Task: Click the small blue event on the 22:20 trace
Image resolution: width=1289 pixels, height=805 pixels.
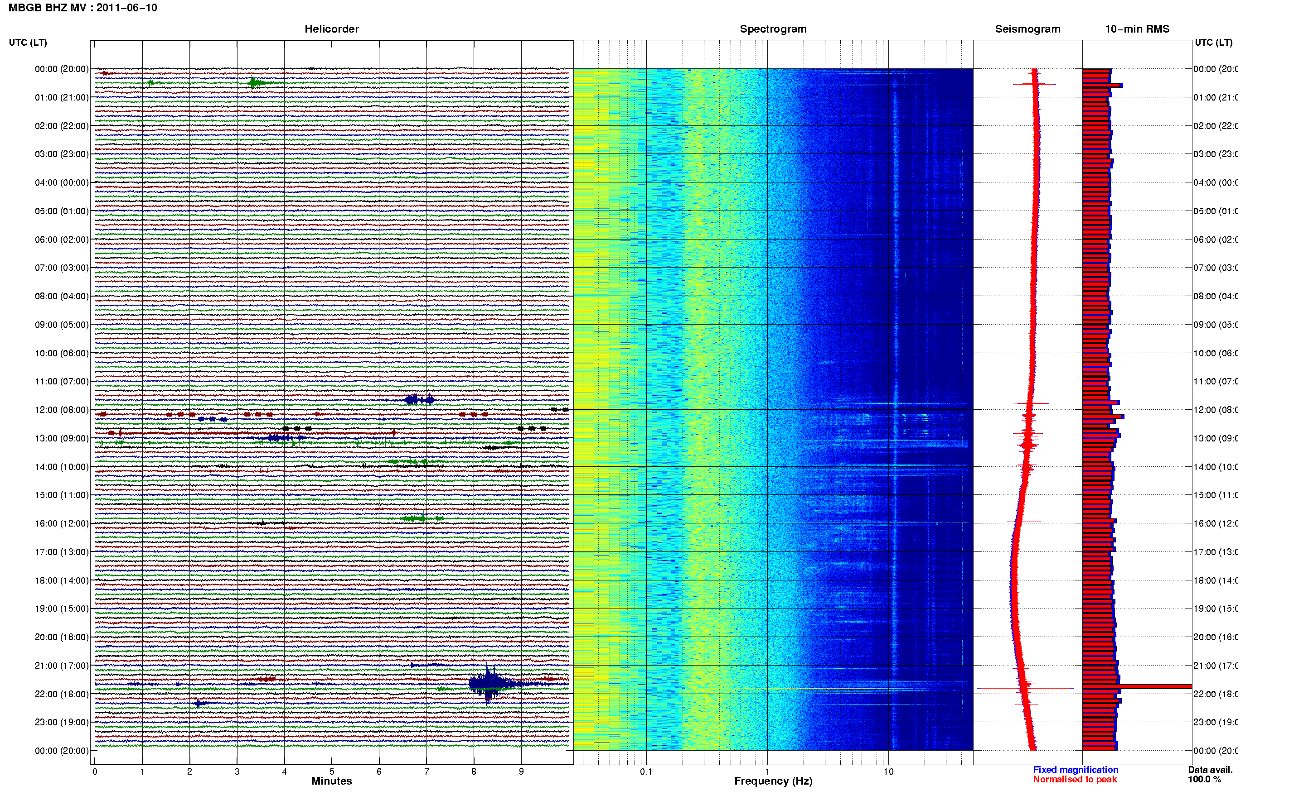Action: [199, 703]
